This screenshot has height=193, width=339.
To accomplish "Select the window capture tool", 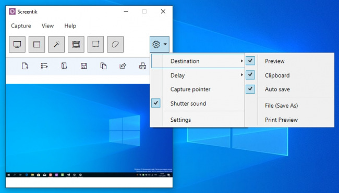I will click(37, 44).
